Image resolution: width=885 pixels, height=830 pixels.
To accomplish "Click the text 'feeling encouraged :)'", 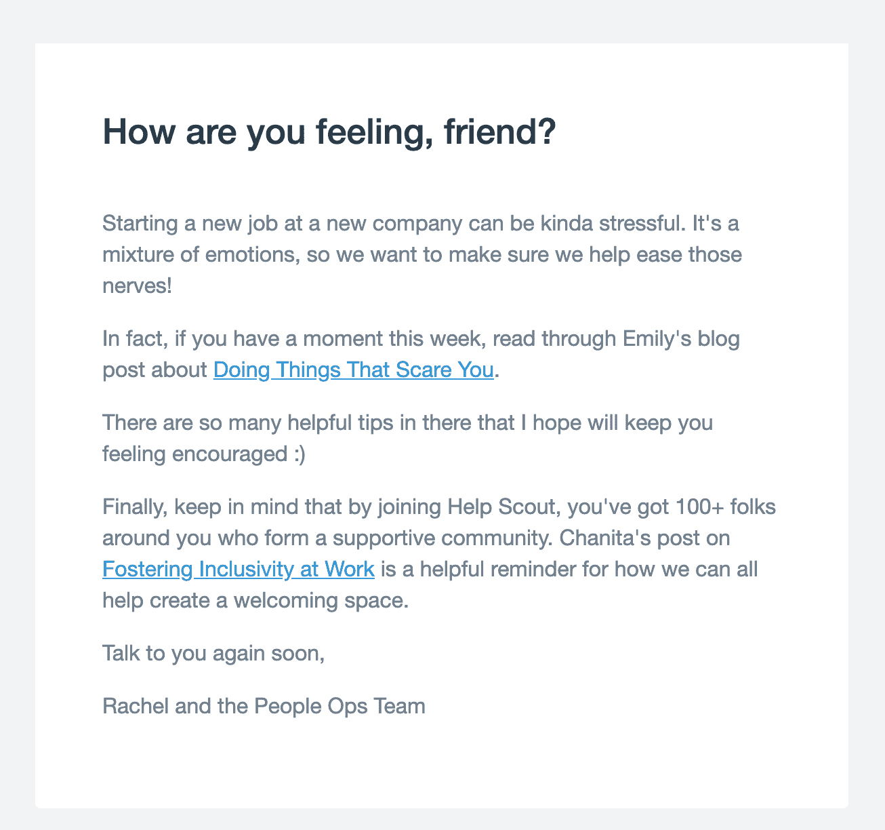I will pos(204,454).
